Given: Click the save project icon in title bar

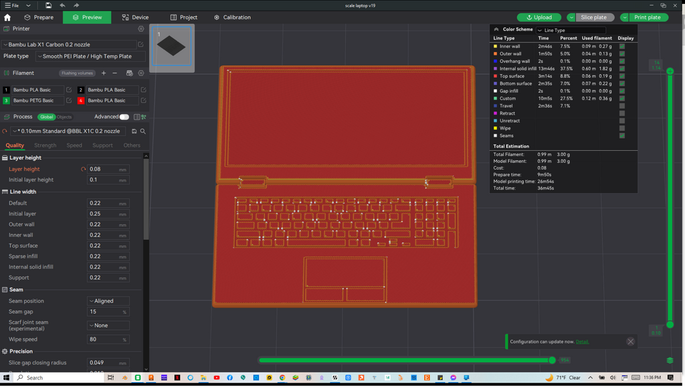Looking at the screenshot, I should (x=48, y=5).
